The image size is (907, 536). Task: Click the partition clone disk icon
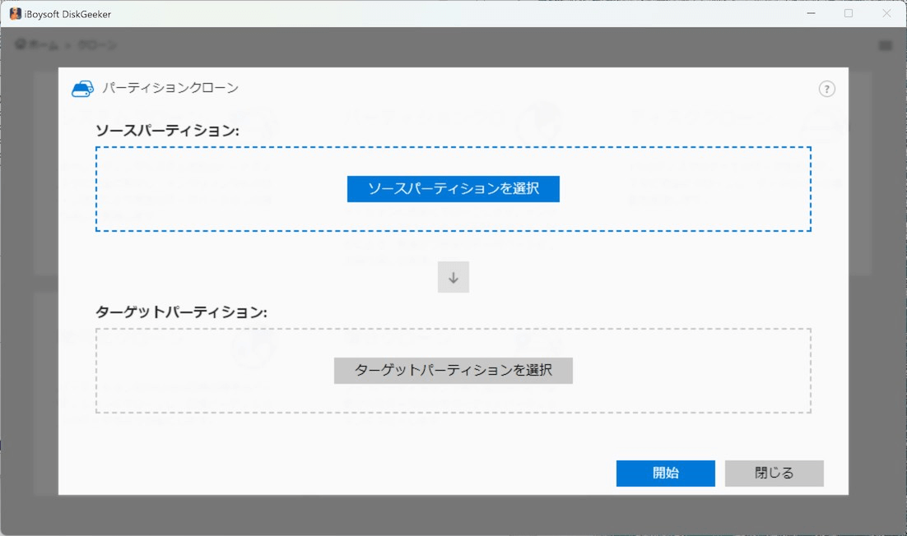click(x=82, y=89)
